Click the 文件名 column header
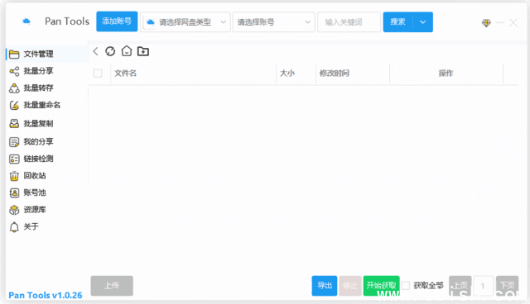Screen dimensions: 530x304 (125, 74)
